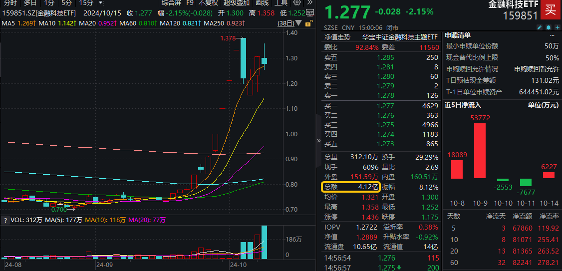Open 画线 drawing tools

pyautogui.click(x=262, y=3)
